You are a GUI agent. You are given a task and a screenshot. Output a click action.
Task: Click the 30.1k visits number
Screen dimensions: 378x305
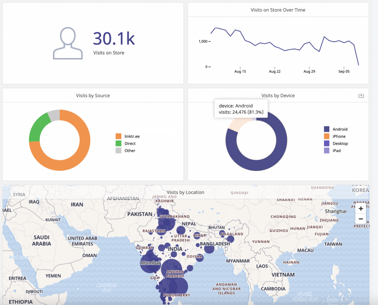(114, 38)
